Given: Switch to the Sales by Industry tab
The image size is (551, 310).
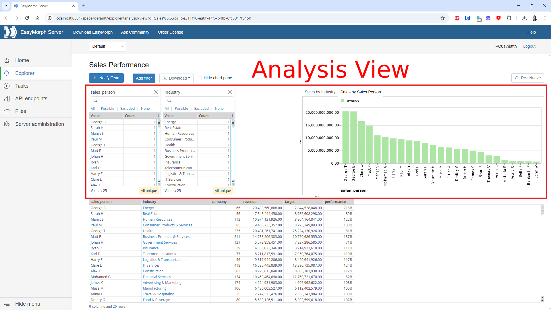Looking at the screenshot, I should [x=320, y=92].
